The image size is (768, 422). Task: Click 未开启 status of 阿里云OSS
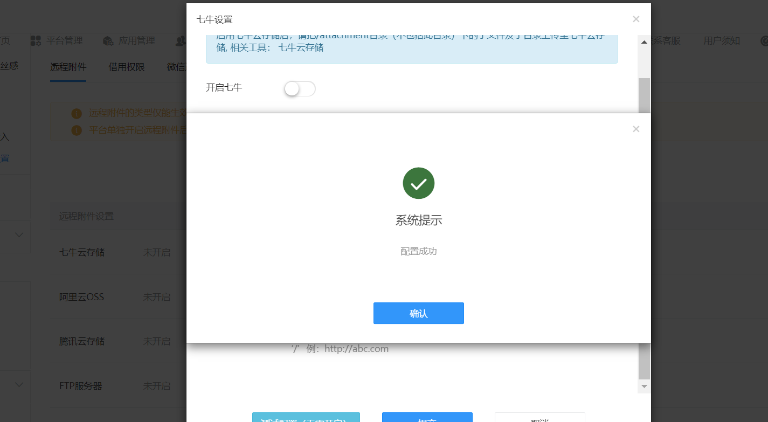pos(157,296)
